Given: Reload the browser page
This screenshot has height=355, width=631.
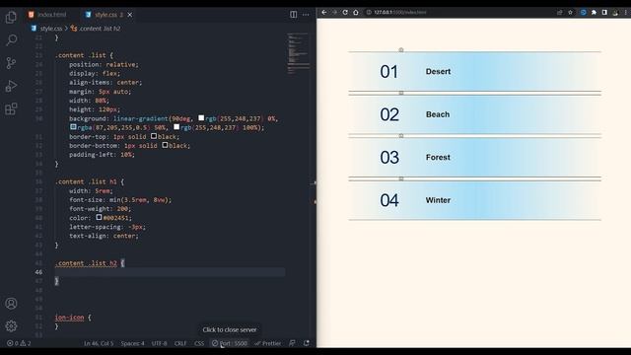Looking at the screenshot, I should tap(345, 13).
